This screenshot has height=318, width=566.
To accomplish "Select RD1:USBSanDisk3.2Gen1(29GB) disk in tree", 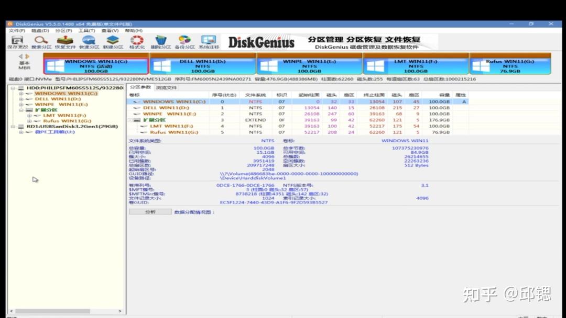I will pos(72,127).
